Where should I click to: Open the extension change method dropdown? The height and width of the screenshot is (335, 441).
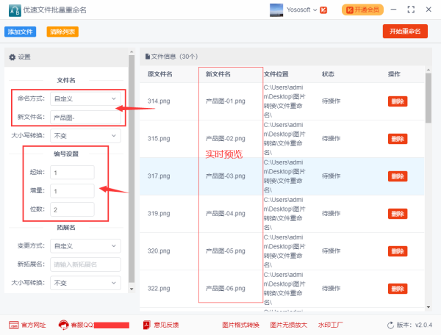(85, 245)
